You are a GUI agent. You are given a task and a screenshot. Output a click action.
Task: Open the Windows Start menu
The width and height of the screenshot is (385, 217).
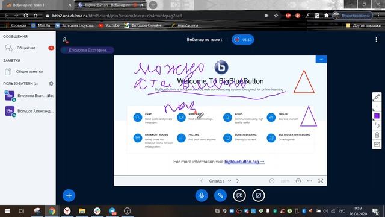pyautogui.click(x=7, y=211)
